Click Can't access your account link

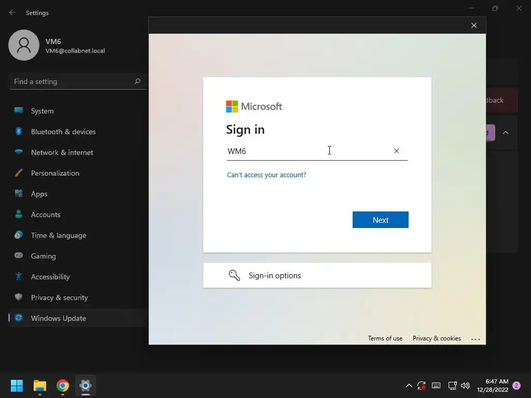pos(267,175)
